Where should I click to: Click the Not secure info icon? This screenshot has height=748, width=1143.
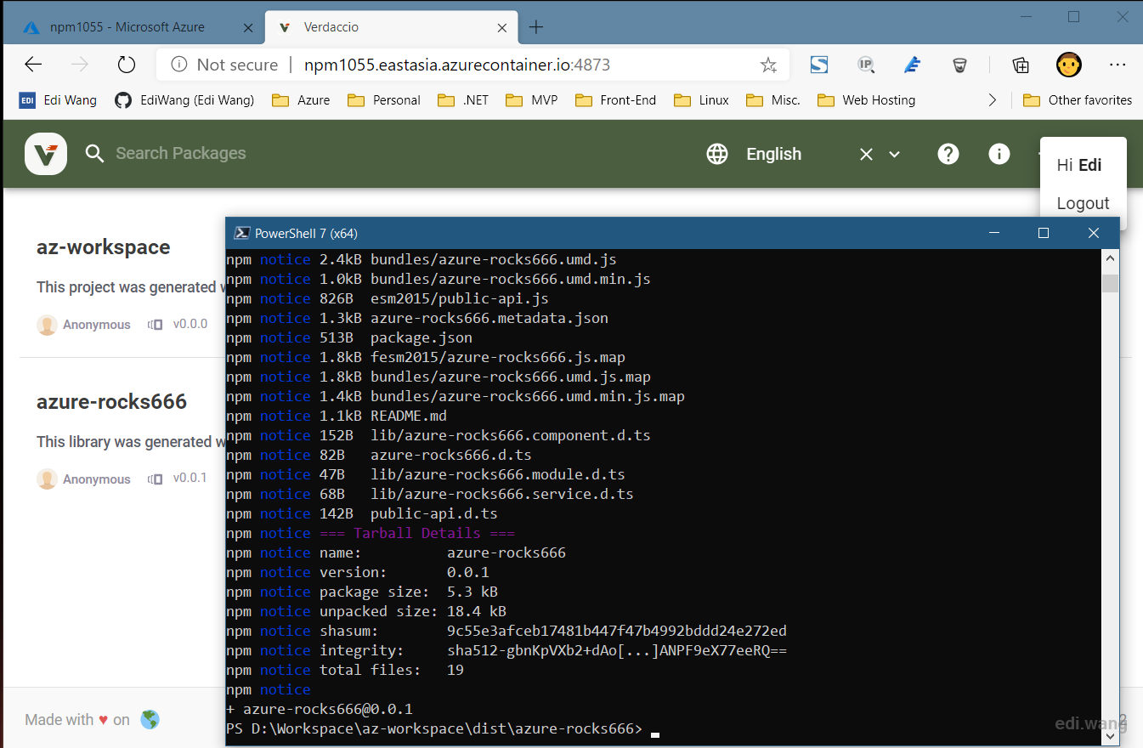point(179,65)
